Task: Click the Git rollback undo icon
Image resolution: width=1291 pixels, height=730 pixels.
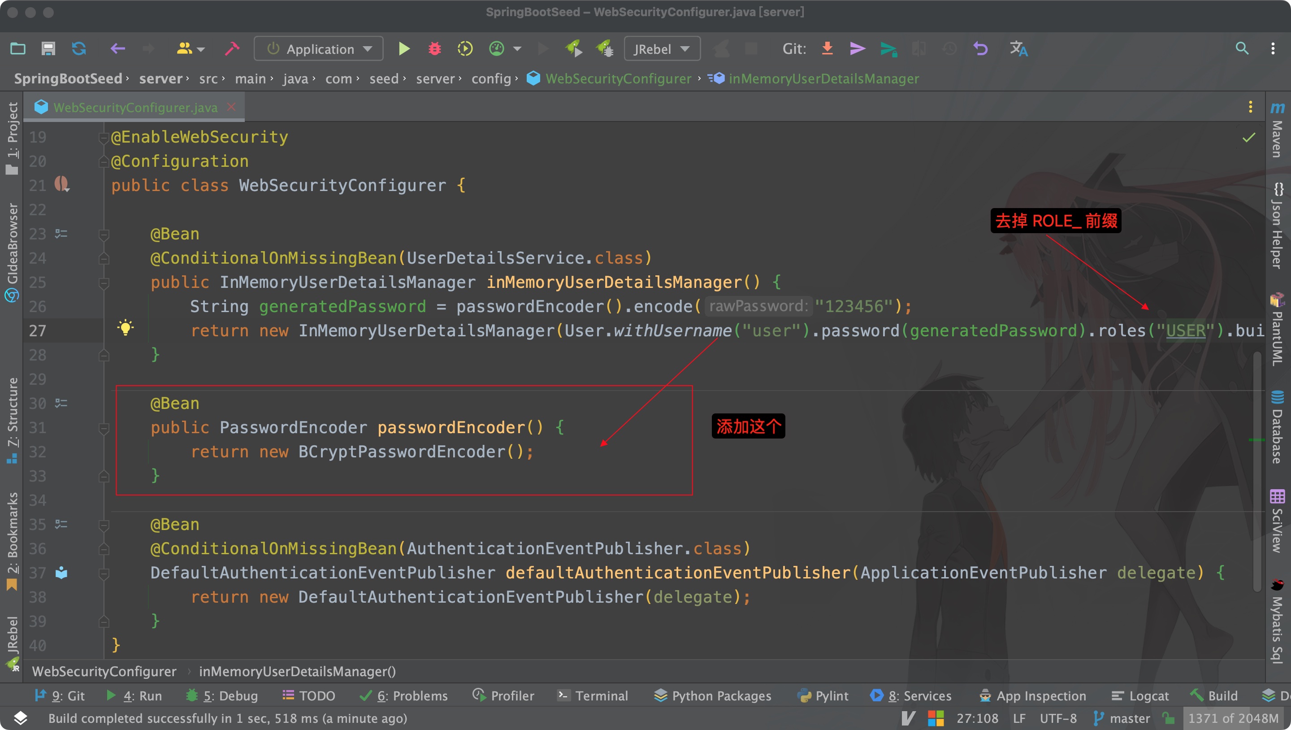Action: 980,48
